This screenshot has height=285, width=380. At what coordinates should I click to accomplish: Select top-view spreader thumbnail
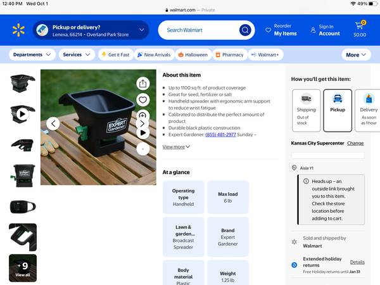[23, 206]
